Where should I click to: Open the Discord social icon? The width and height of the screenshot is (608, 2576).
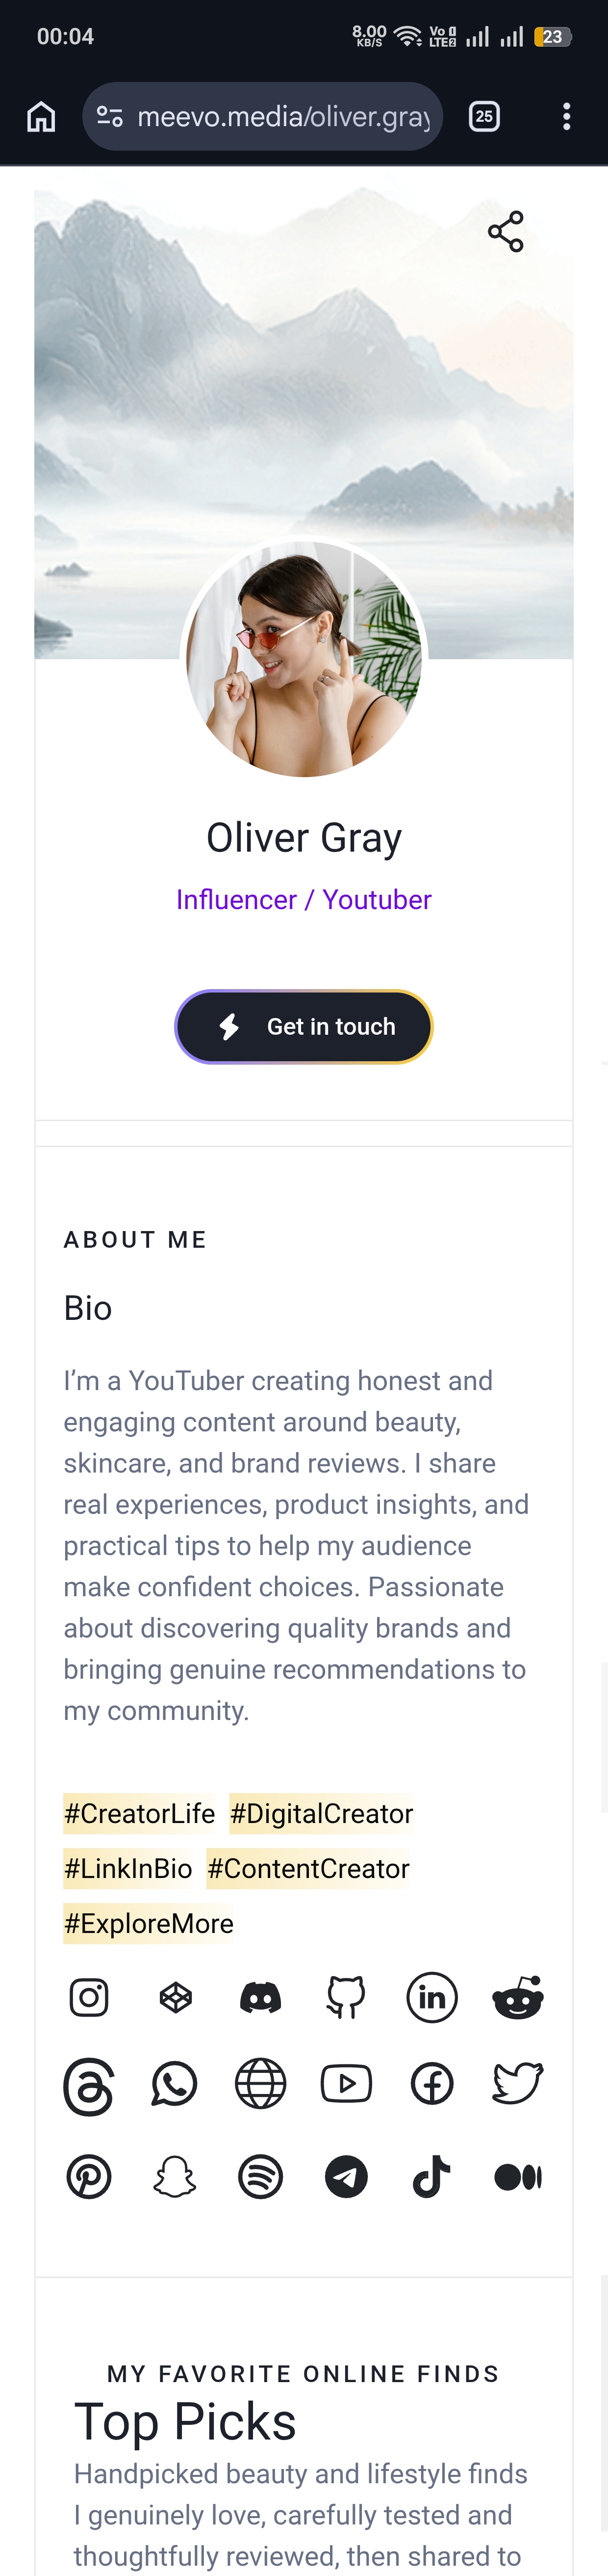(260, 1998)
